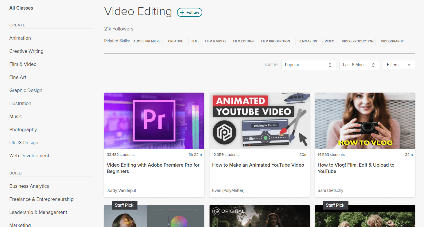
Task: Choose the Film Editing skill tag
Action: click(x=244, y=41)
